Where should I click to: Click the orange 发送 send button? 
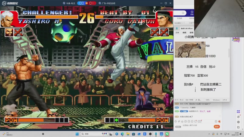click(217, 127)
